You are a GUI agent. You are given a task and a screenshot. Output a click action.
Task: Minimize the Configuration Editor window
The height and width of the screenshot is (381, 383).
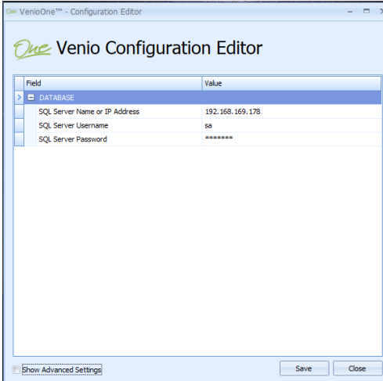point(350,12)
